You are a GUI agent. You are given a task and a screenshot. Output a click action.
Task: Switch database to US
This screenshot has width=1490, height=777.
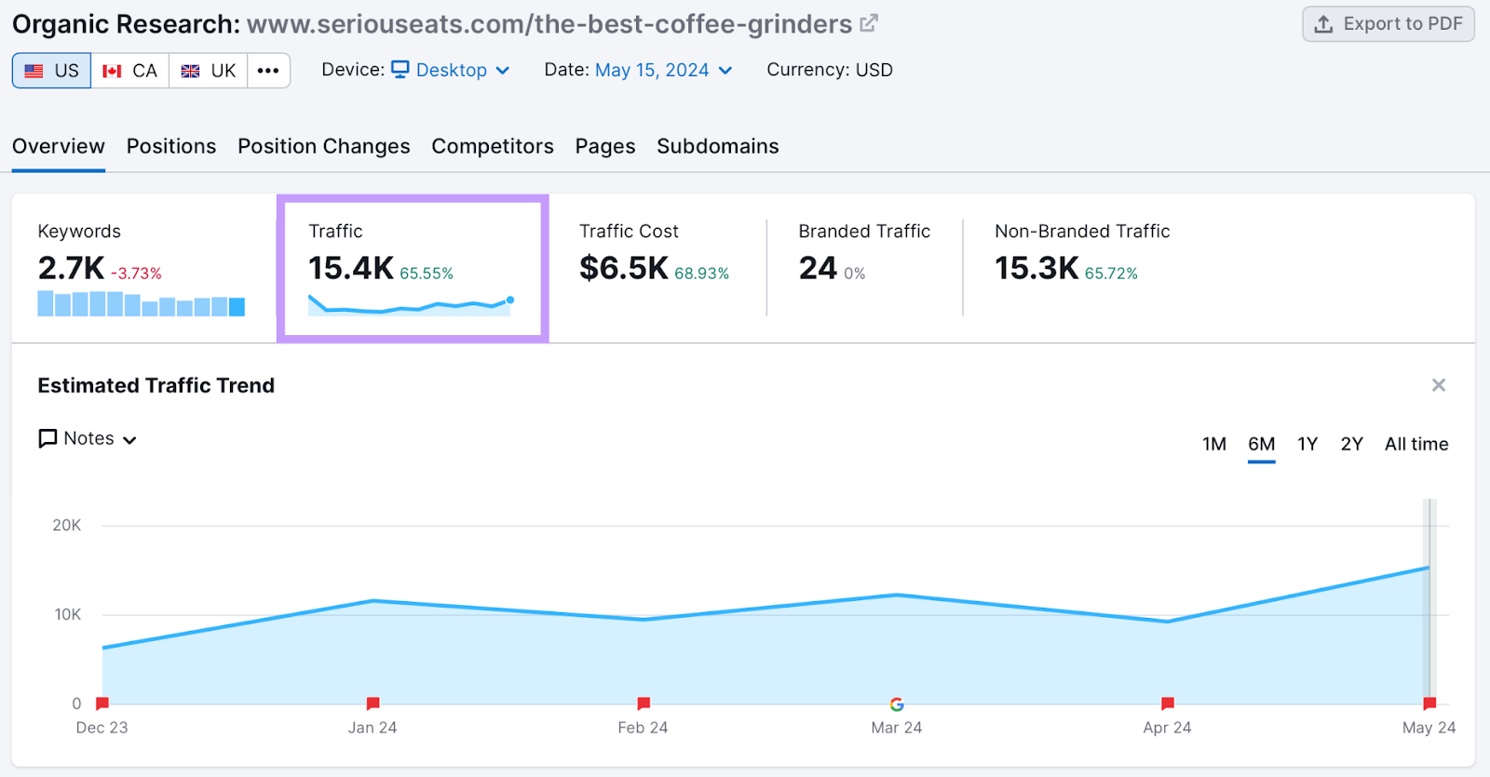click(52, 71)
